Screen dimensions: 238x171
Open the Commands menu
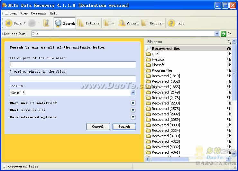[39, 14]
